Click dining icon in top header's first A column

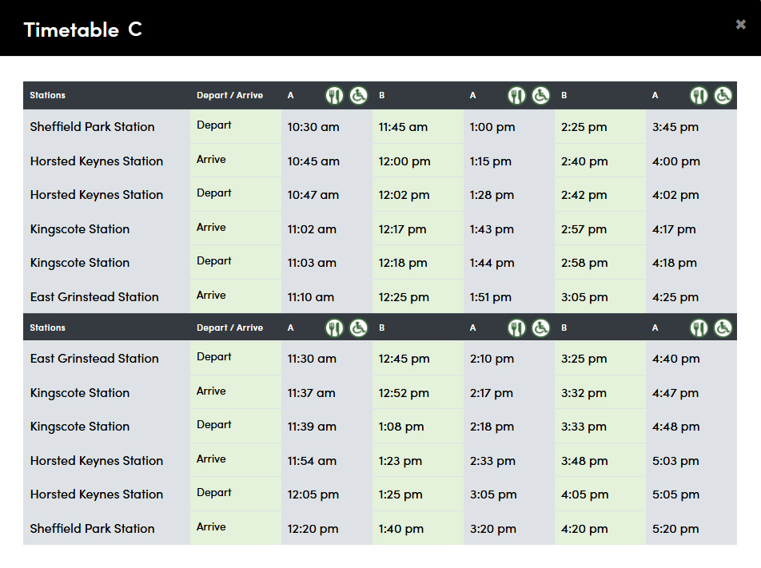(334, 96)
